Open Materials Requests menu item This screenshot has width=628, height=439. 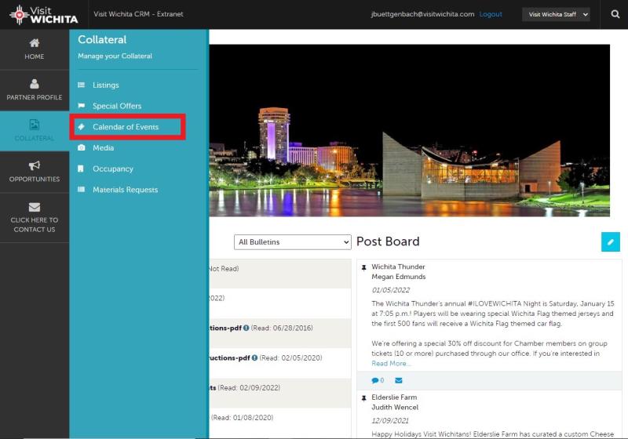coord(126,190)
